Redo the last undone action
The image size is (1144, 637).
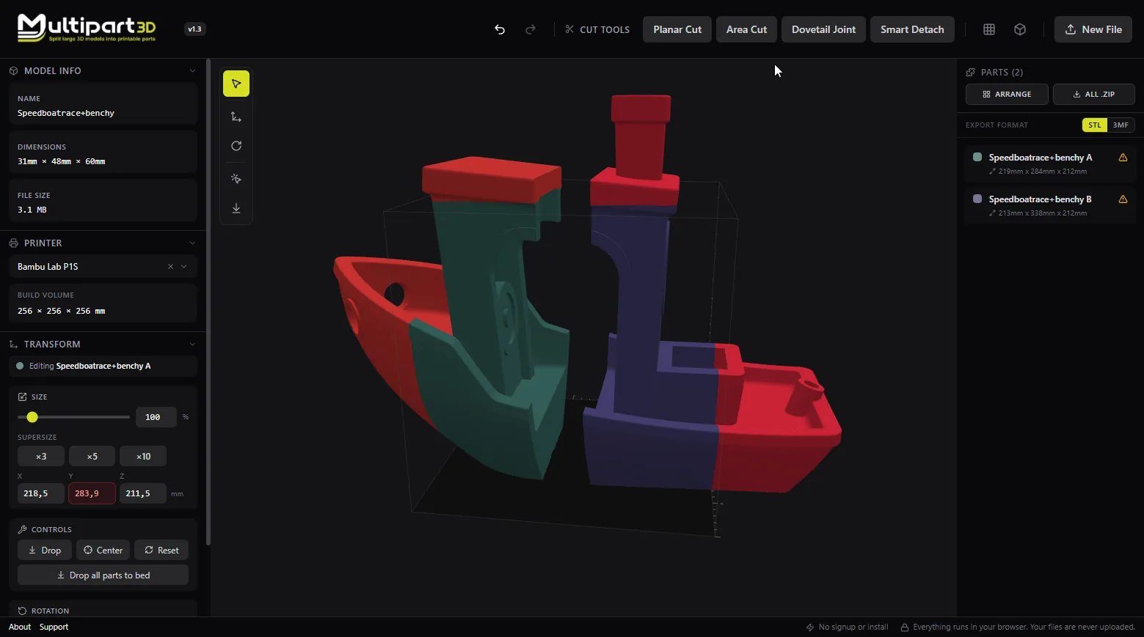531,29
